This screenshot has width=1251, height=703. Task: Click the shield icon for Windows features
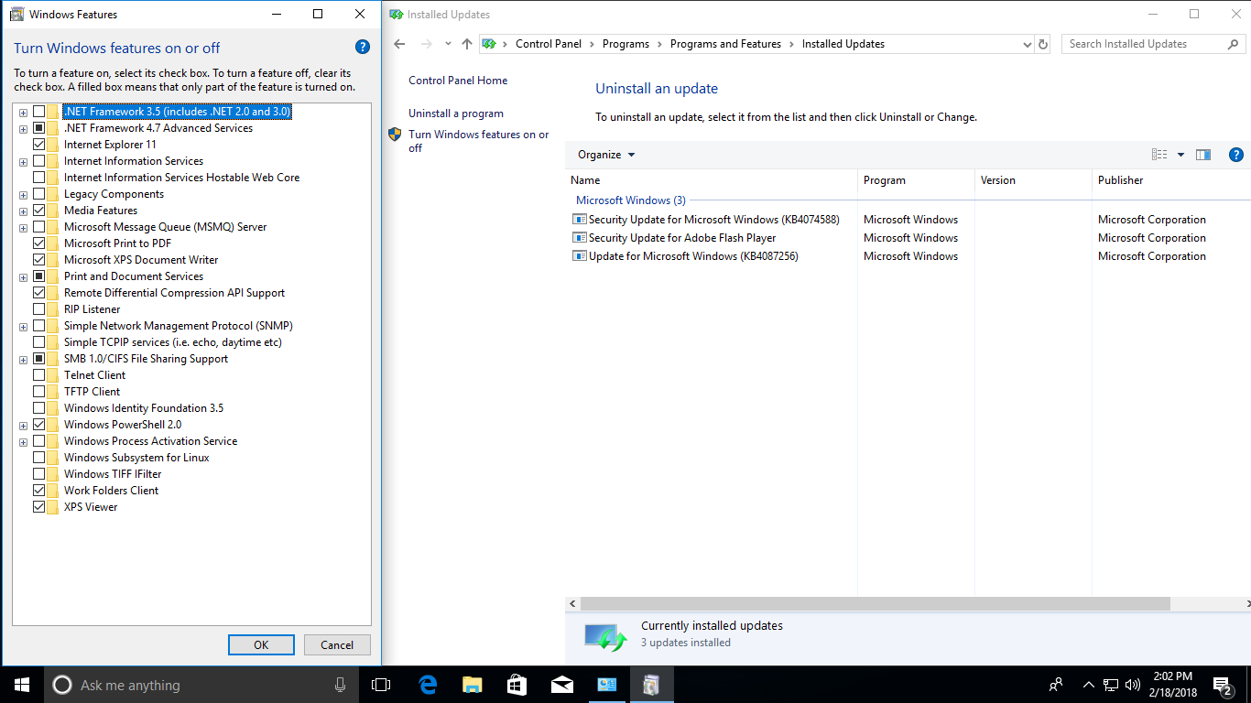coord(395,135)
